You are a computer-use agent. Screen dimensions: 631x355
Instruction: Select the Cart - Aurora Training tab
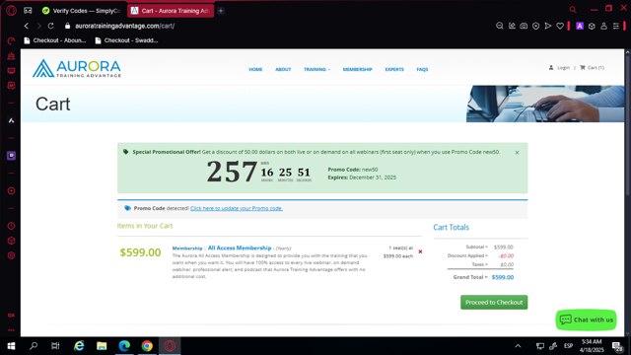171,11
